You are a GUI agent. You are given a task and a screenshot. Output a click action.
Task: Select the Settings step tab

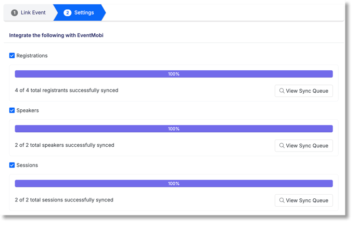coord(79,12)
